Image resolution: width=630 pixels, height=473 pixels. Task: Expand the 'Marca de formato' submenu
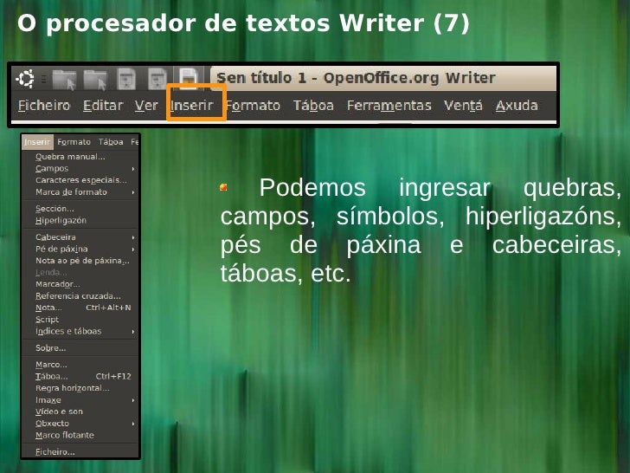coord(80,192)
